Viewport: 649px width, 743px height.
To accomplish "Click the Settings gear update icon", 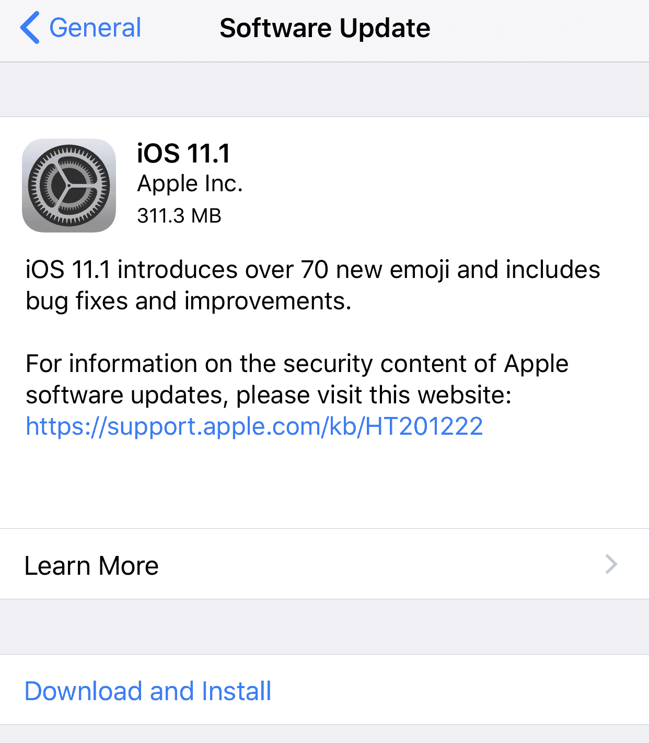I will pyautogui.click(x=69, y=185).
